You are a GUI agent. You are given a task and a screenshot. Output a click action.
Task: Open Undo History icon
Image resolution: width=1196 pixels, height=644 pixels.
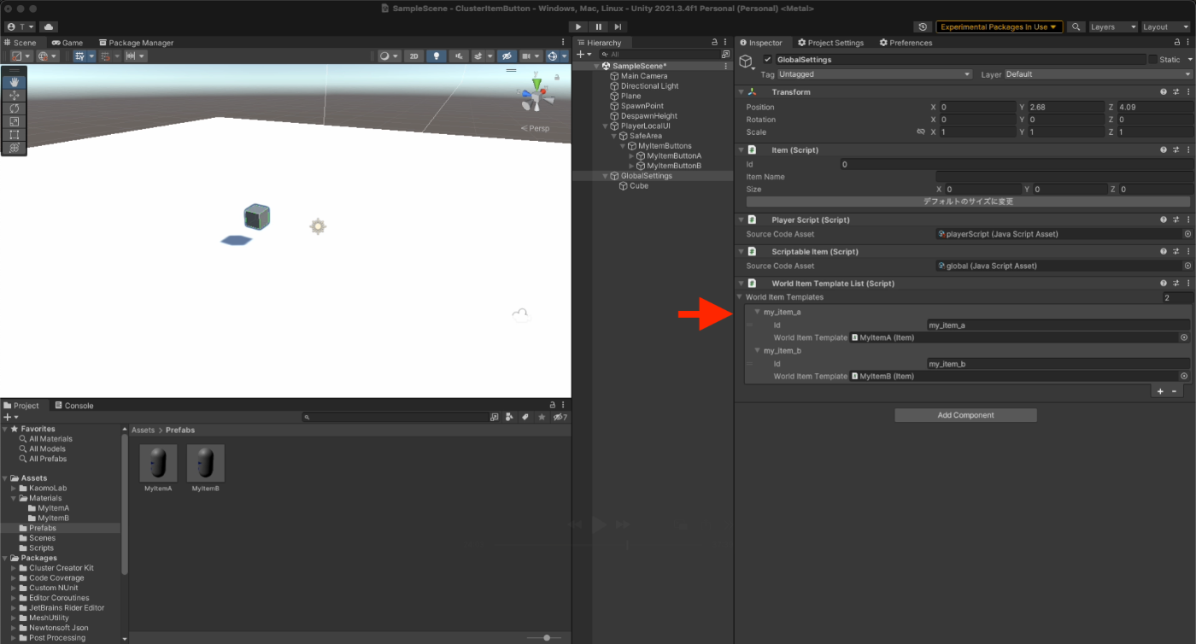point(923,27)
